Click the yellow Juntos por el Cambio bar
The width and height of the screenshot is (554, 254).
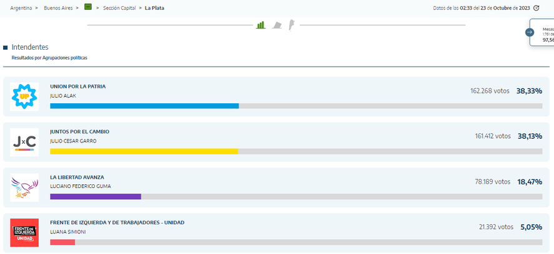(x=144, y=151)
